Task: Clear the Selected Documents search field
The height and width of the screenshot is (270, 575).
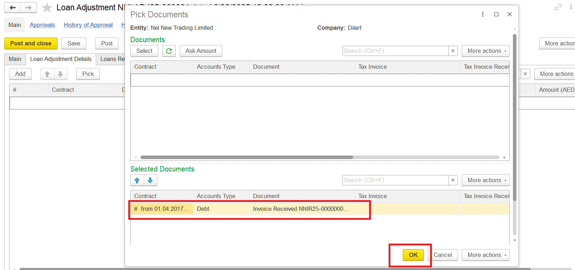Action: [453, 180]
